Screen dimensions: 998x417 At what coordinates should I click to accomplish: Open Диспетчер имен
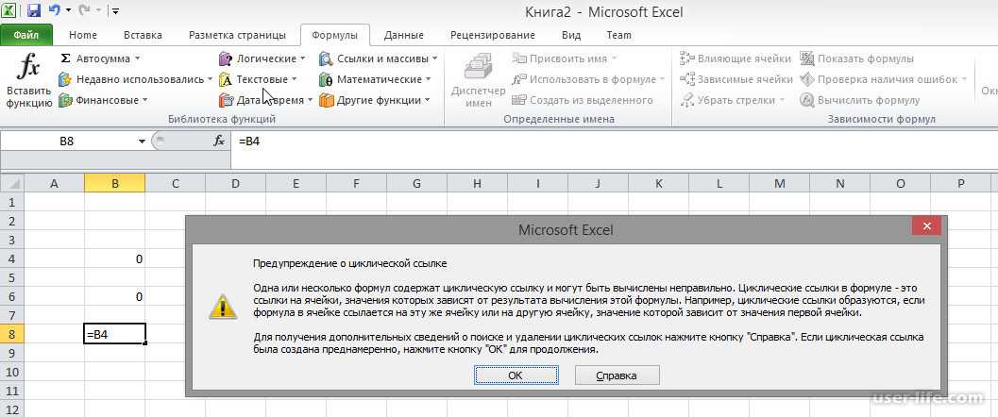pos(478,81)
